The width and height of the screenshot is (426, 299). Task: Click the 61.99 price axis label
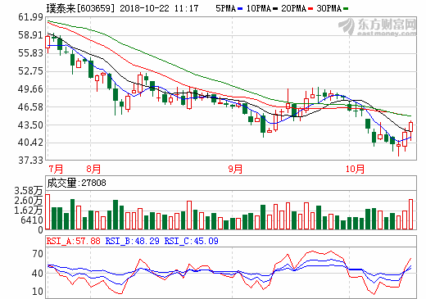tap(30, 17)
